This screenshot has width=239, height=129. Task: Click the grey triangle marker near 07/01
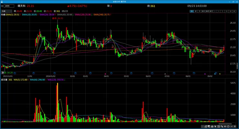(165, 74)
